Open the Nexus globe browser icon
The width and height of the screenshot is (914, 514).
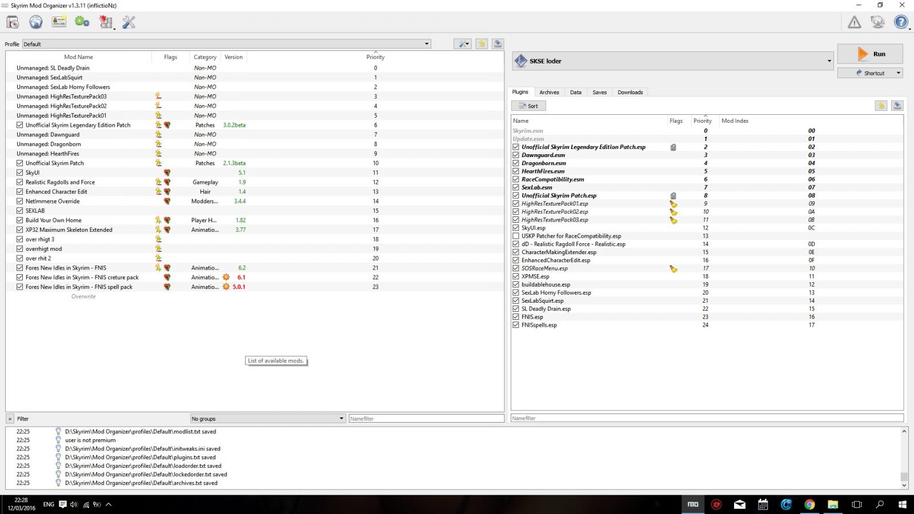(x=36, y=22)
